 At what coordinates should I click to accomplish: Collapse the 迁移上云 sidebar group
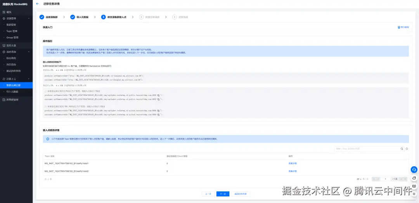(x=29, y=79)
